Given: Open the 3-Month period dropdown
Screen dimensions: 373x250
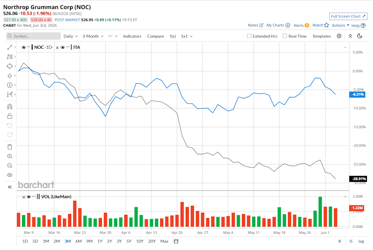Looking at the screenshot, I should click(93, 36).
